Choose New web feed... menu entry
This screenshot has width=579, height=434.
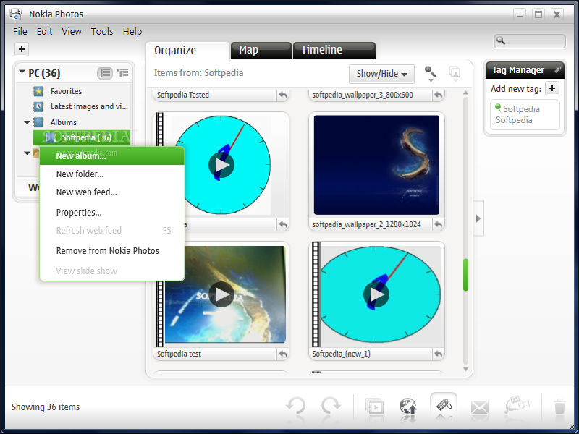[x=112, y=192]
